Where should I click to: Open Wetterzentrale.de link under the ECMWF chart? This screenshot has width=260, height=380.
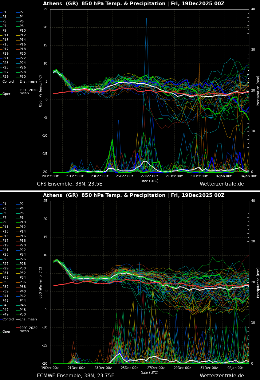222,376
